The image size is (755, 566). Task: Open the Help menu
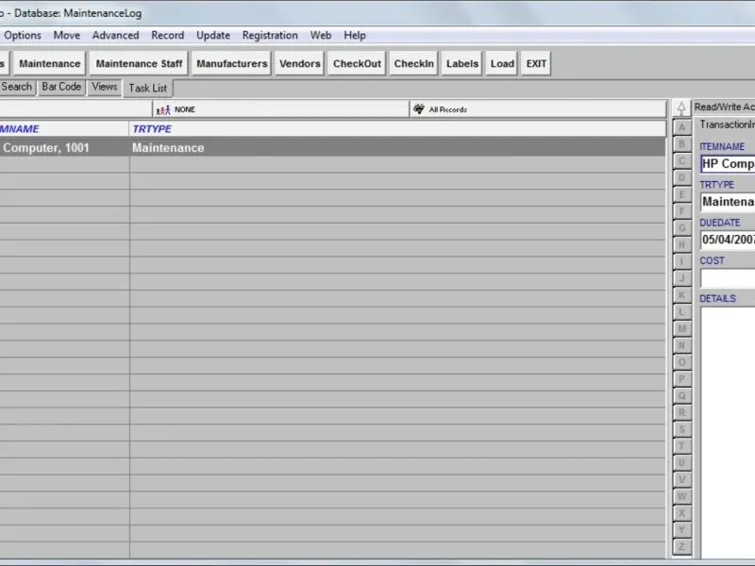point(355,35)
